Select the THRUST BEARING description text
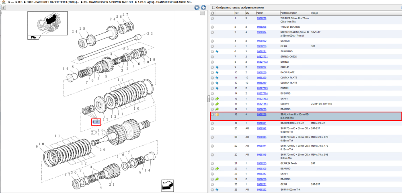 [x=290, y=27]
